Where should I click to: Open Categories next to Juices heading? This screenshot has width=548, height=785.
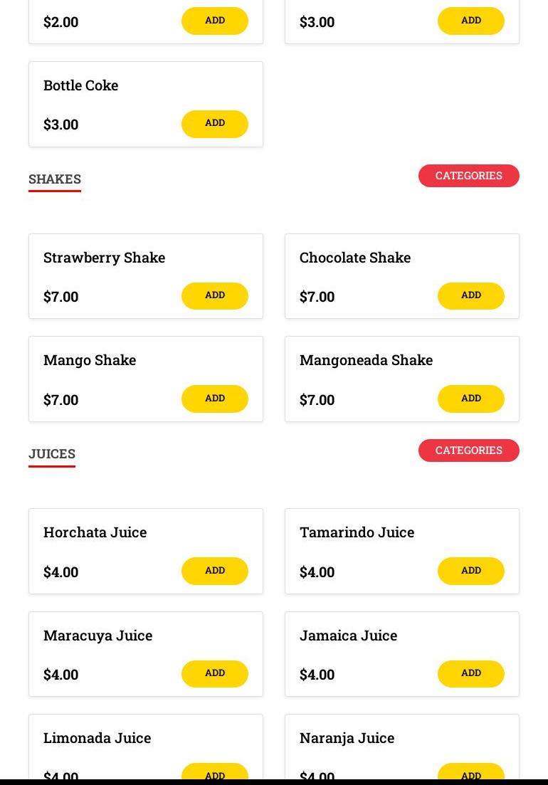point(469,451)
